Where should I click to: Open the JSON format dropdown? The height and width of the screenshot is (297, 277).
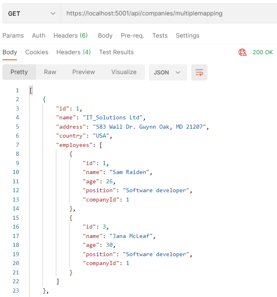tap(167, 72)
